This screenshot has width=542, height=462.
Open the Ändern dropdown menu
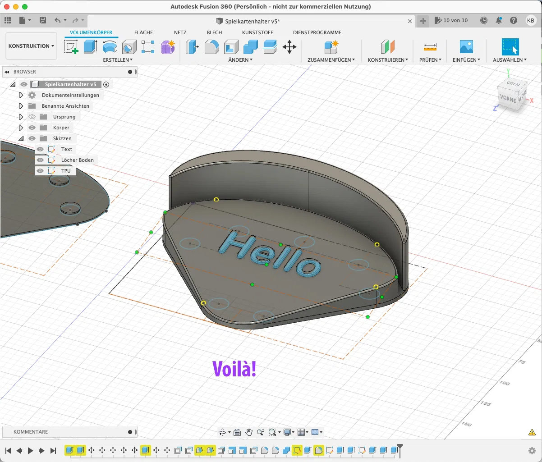[x=240, y=60]
